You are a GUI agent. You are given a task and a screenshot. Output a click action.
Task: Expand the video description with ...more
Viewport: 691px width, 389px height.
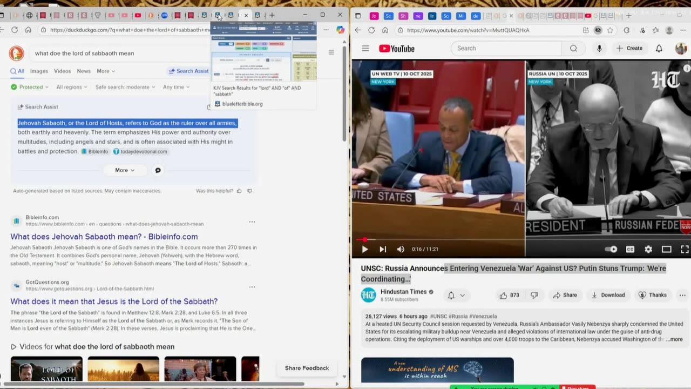click(674, 339)
